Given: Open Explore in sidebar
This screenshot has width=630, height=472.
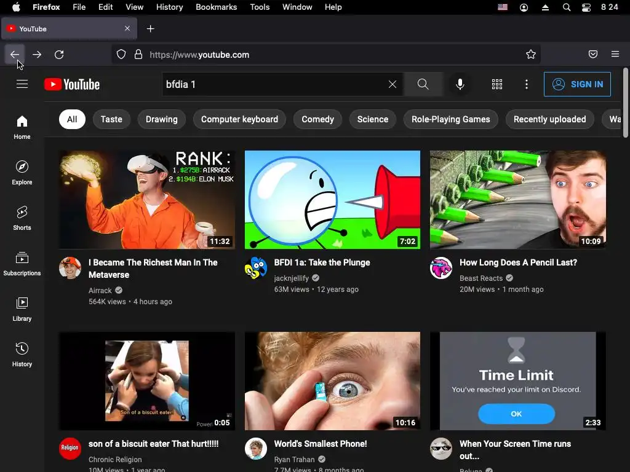Looking at the screenshot, I should pyautogui.click(x=22, y=173).
